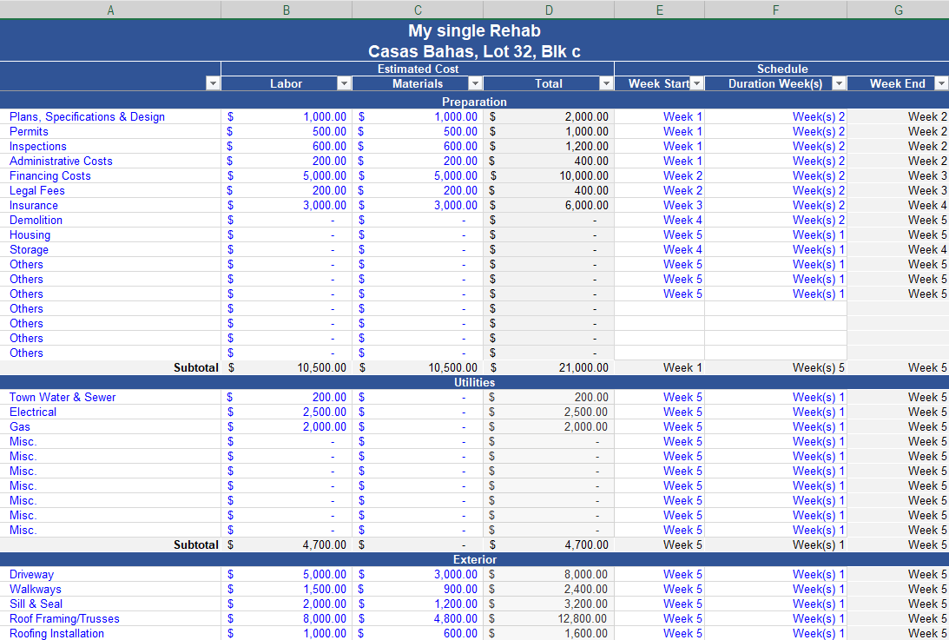This screenshot has width=949, height=640.
Task: Open the Materials column filter dropdown
Action: 475,83
